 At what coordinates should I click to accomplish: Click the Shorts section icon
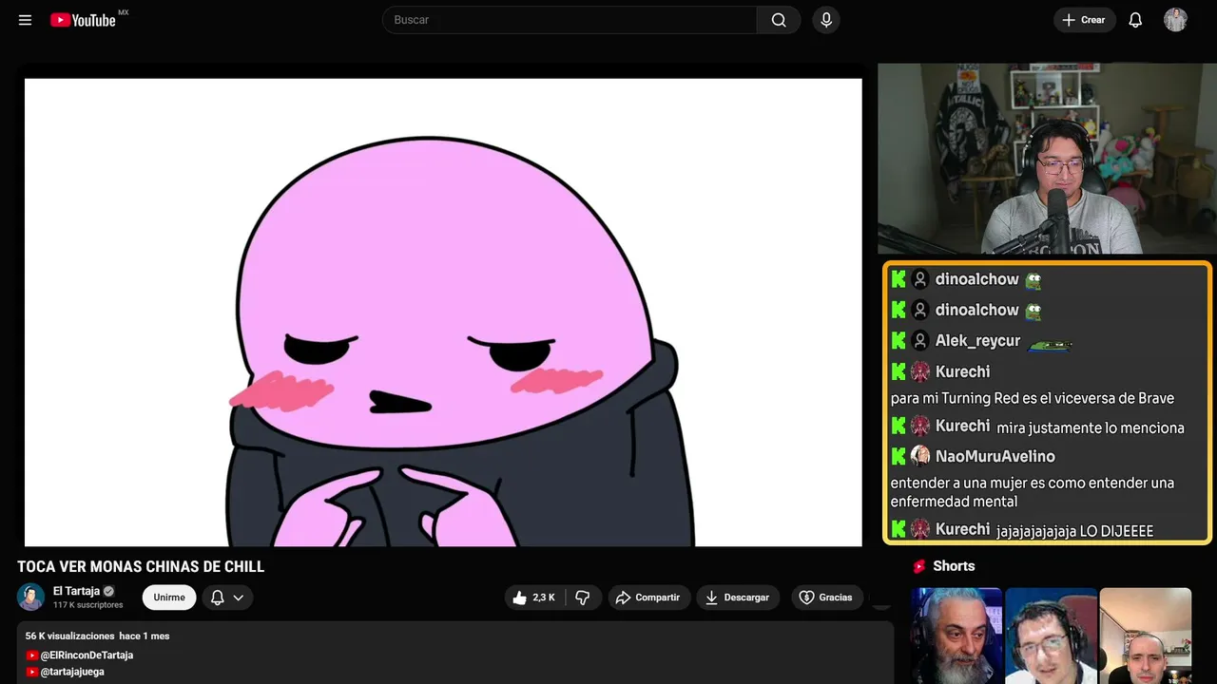point(919,566)
